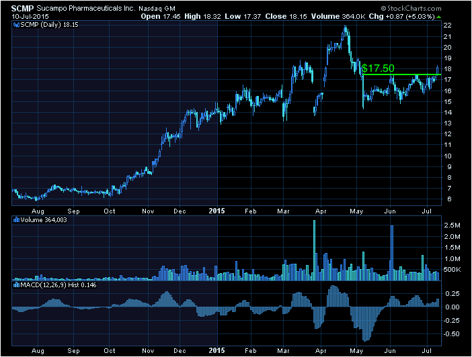Click the Chg +0.87 (+5.03%) value
Screen dimensions: 472x357
[x=401, y=17]
